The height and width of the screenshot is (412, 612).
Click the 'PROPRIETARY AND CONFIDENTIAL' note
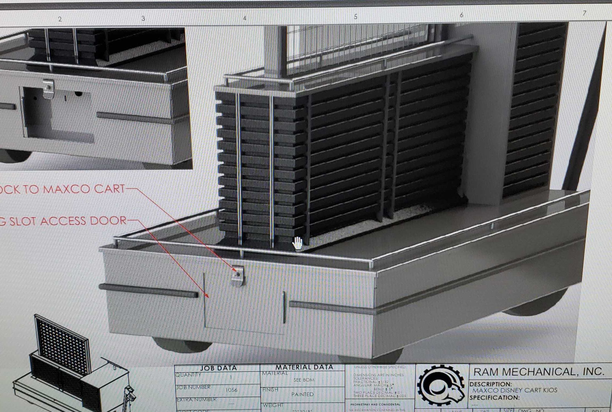(375, 404)
